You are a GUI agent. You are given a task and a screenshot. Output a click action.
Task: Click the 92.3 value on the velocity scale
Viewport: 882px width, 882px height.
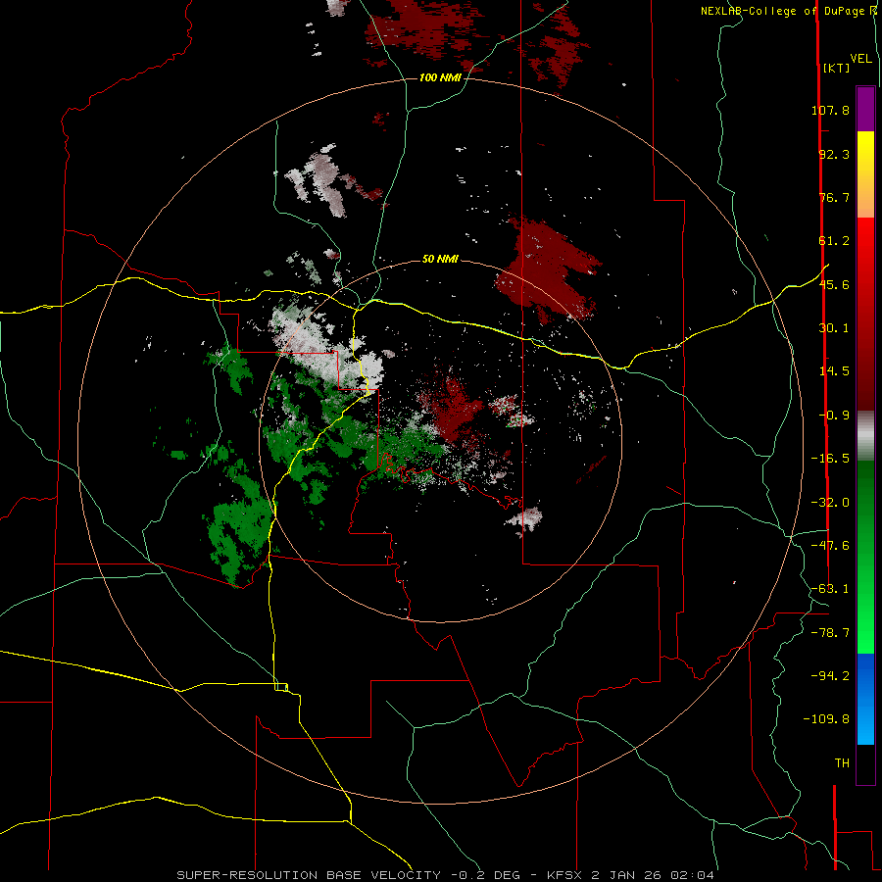(x=834, y=154)
